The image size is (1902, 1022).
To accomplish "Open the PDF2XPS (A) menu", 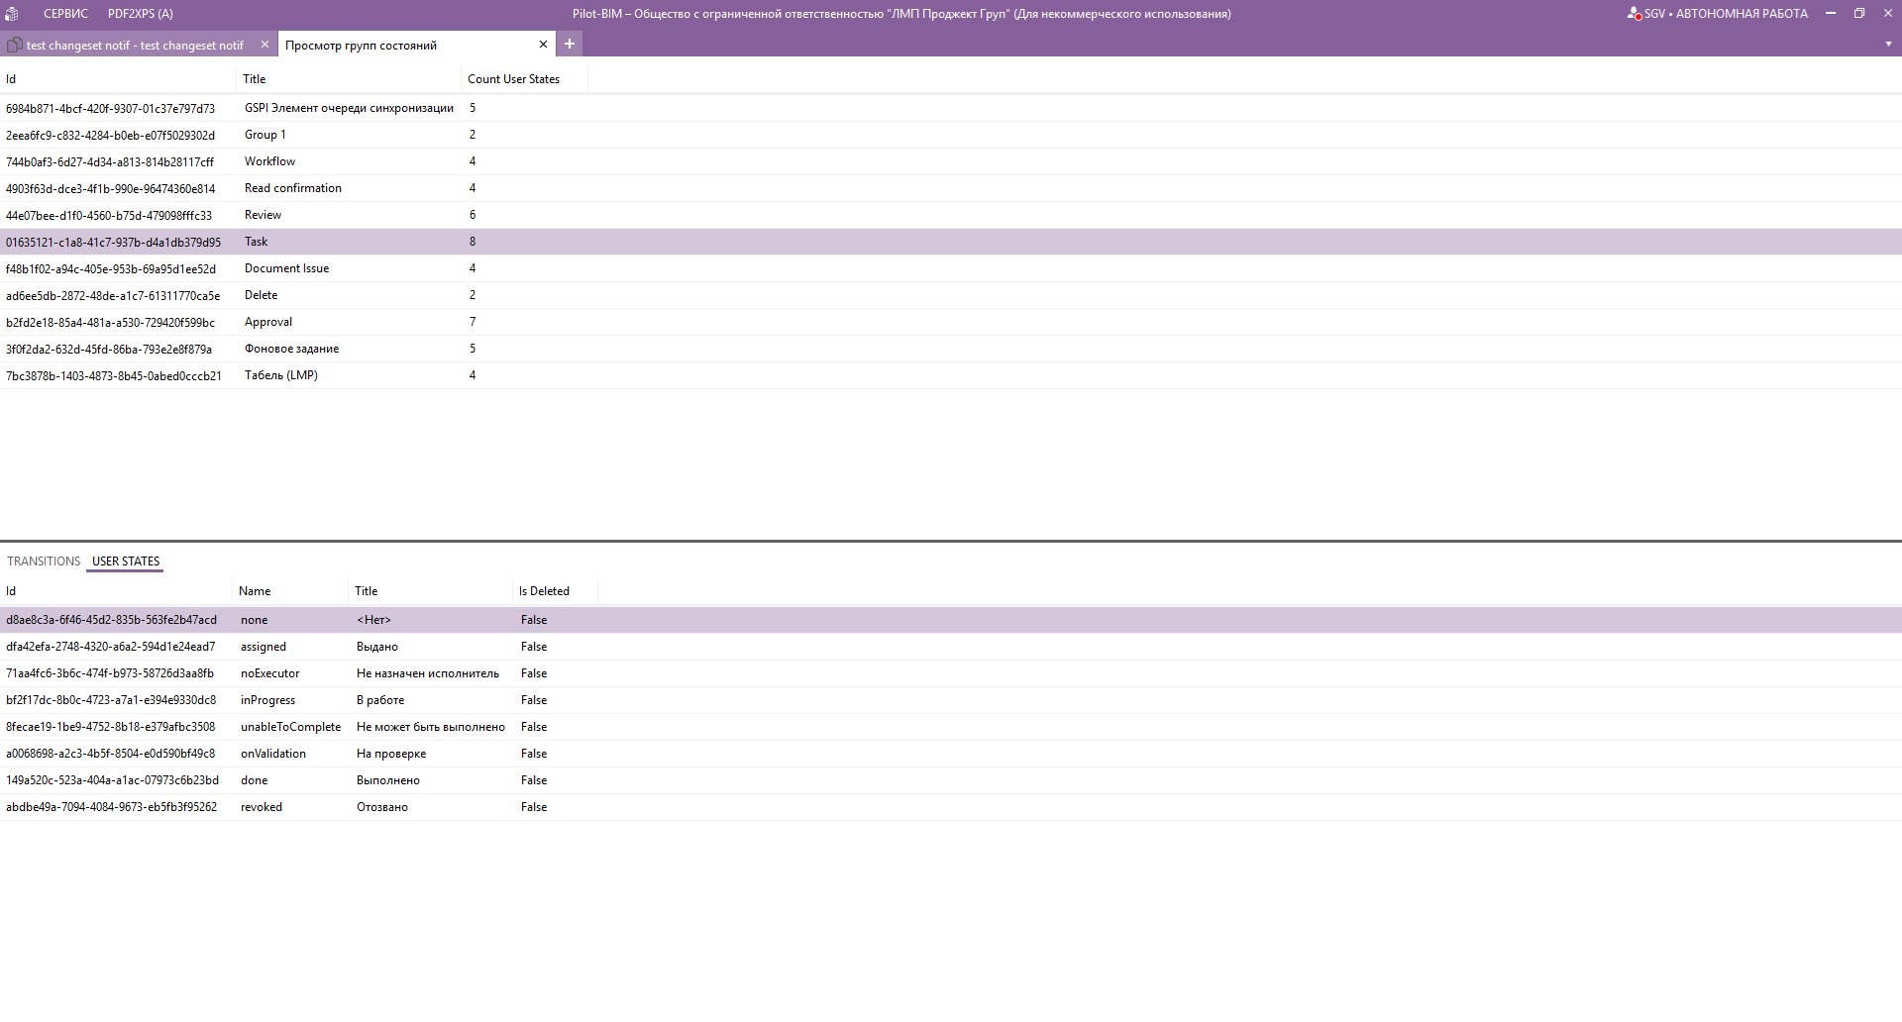I will click(x=140, y=14).
